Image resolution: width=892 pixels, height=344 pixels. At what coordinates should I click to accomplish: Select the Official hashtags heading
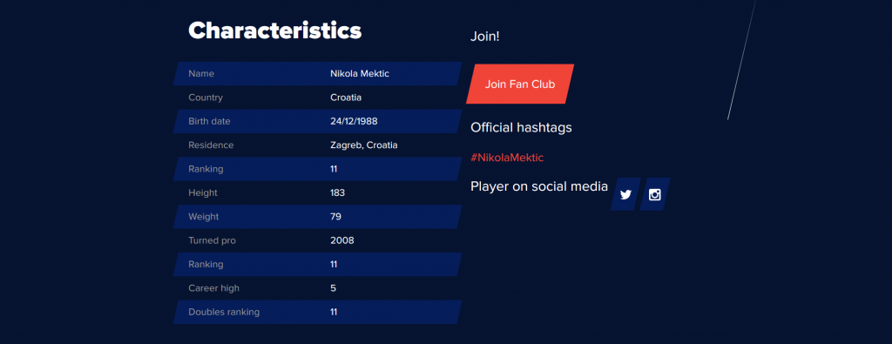pos(521,128)
